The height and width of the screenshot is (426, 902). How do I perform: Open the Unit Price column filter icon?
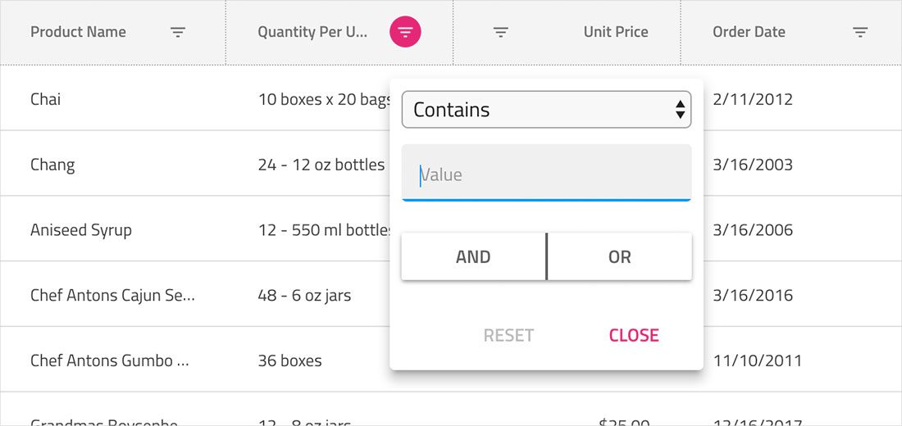[x=501, y=33]
